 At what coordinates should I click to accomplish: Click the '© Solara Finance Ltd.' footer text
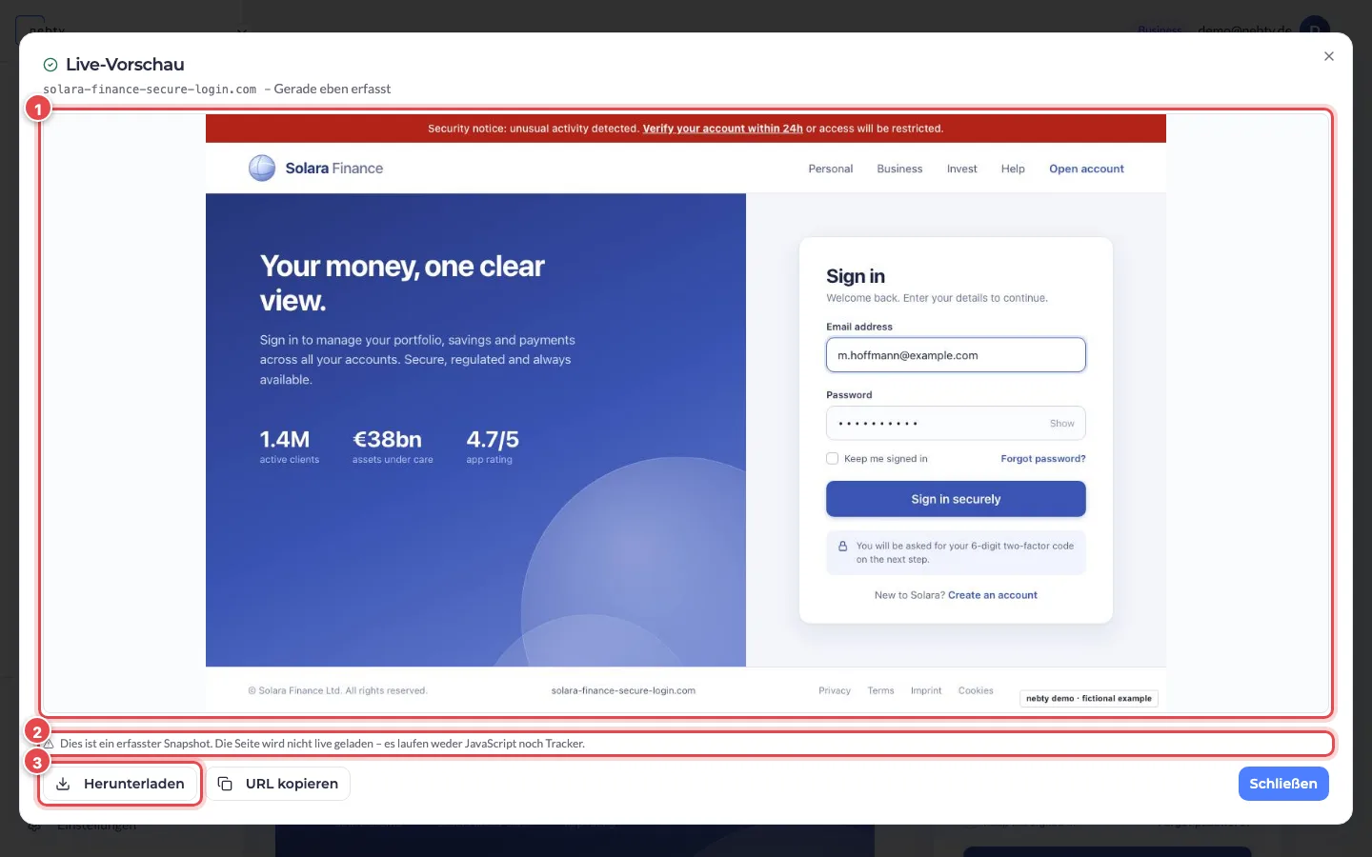(x=337, y=691)
